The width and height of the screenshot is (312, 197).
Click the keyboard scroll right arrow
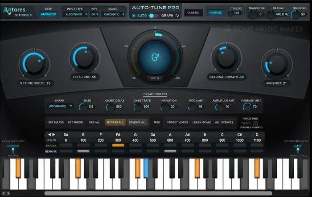8,193
